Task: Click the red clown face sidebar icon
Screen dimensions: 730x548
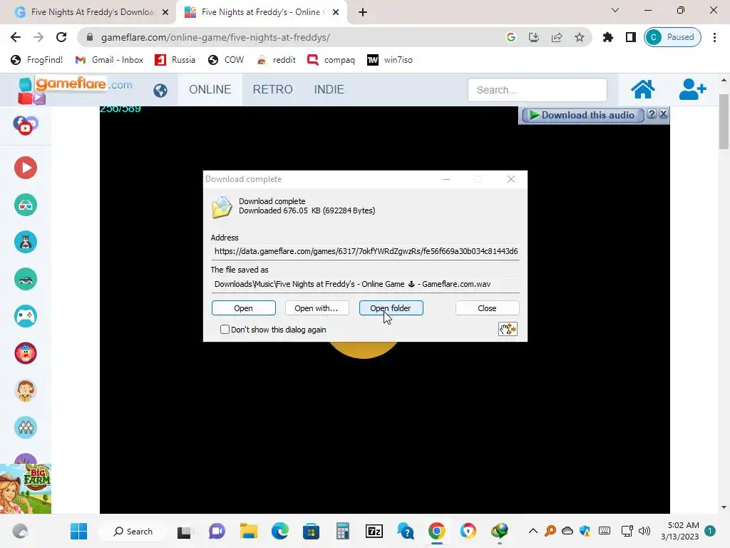Action: (x=26, y=353)
